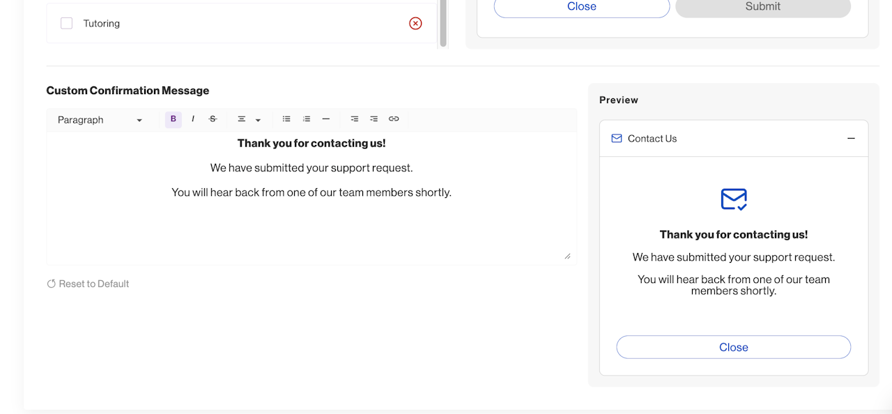Collapse the Contact Us preview panel
Viewport: 892px width, 414px height.
pos(851,139)
